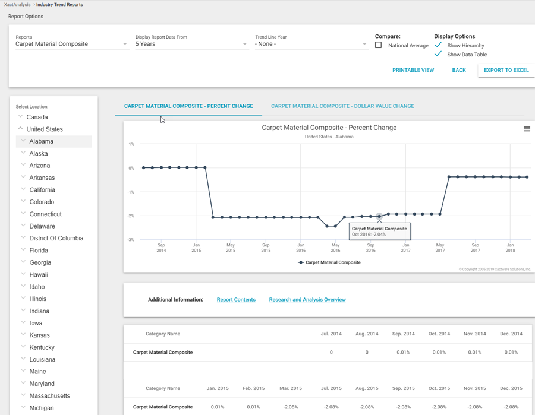Open the Reports dropdown

(x=71, y=44)
